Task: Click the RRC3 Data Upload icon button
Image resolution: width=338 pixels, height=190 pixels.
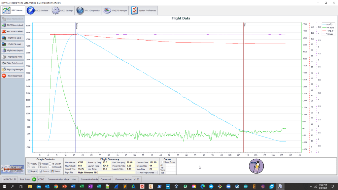Action: [13, 25]
